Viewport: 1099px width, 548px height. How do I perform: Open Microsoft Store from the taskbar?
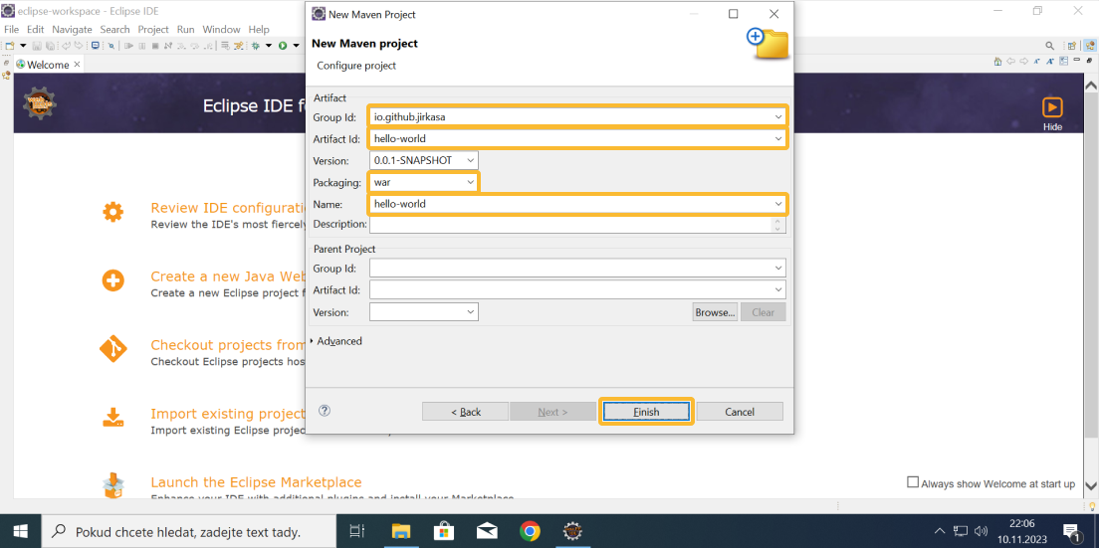point(443,531)
